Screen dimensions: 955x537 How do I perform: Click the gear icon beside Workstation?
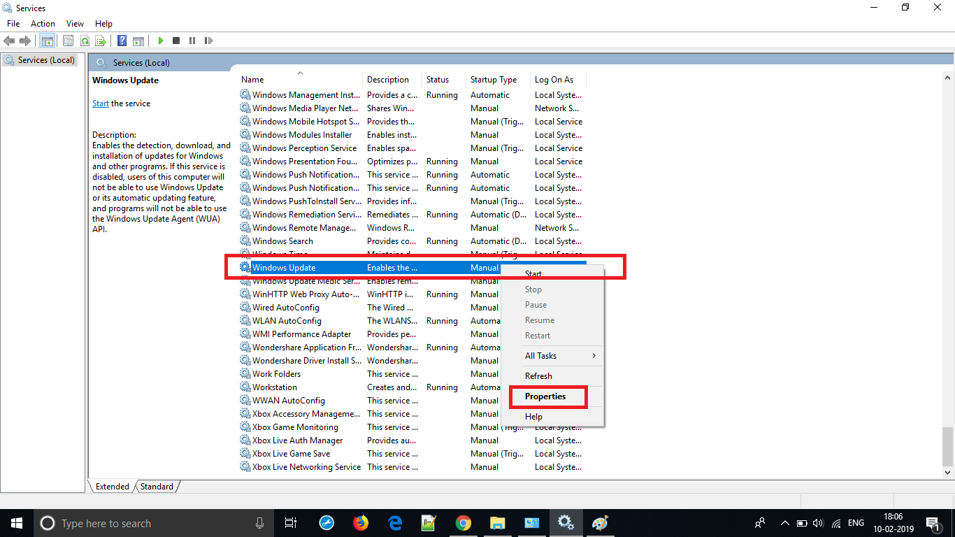point(245,387)
